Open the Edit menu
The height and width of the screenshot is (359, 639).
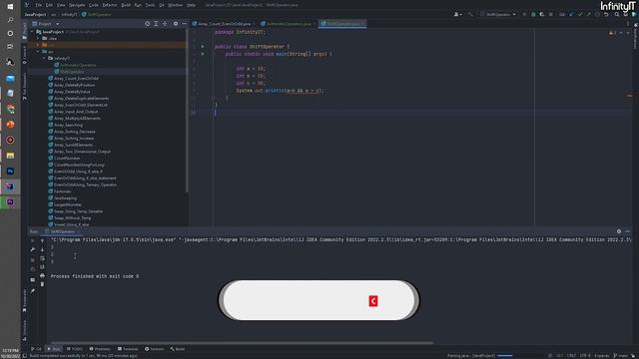49,5
